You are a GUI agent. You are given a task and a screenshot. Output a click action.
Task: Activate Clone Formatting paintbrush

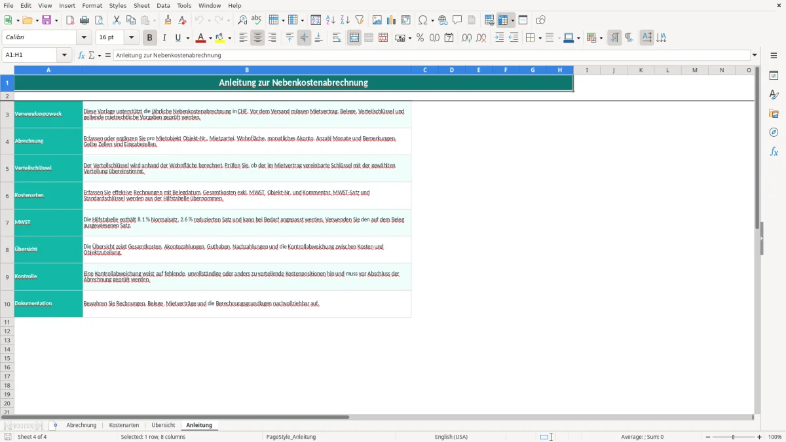click(168, 20)
